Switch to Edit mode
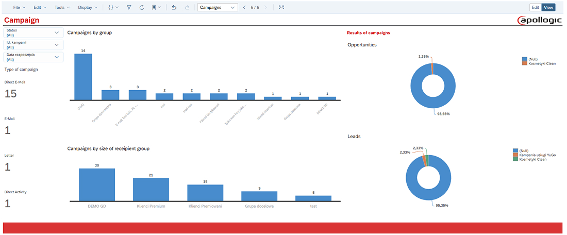567x235 pixels. click(536, 8)
